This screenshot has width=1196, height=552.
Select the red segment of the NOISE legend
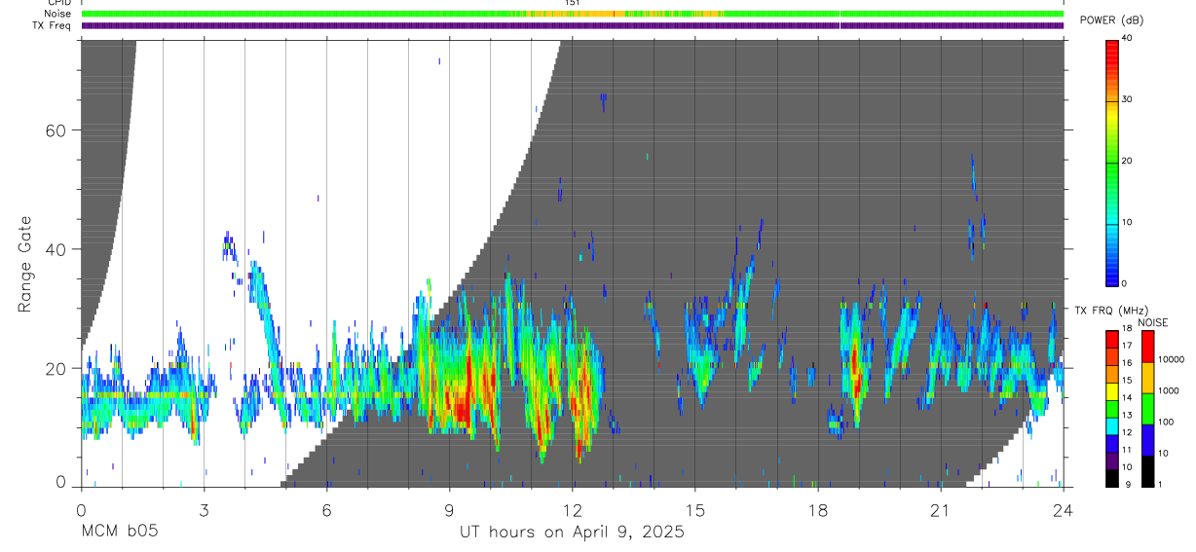(x=1147, y=347)
